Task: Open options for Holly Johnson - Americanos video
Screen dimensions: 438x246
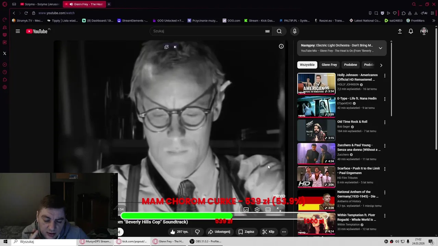Action: (x=385, y=76)
